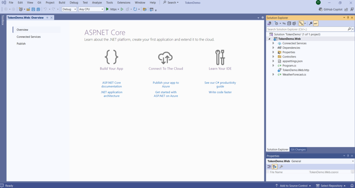This screenshot has height=188, width=355.
Task: Open GitHub Copilot from the toolbar
Action: coord(330,9)
